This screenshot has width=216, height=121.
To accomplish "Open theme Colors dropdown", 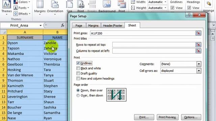I will (x=22, y=2).
